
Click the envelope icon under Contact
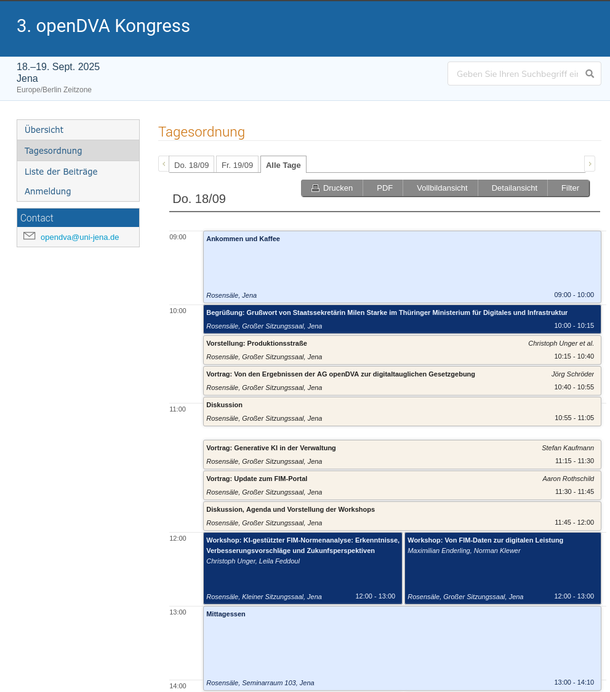point(29,236)
